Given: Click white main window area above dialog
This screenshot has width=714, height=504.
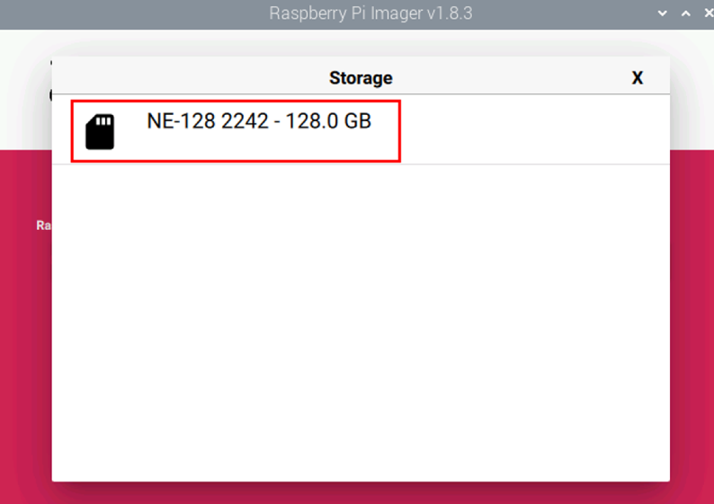Looking at the screenshot, I should (361, 43).
